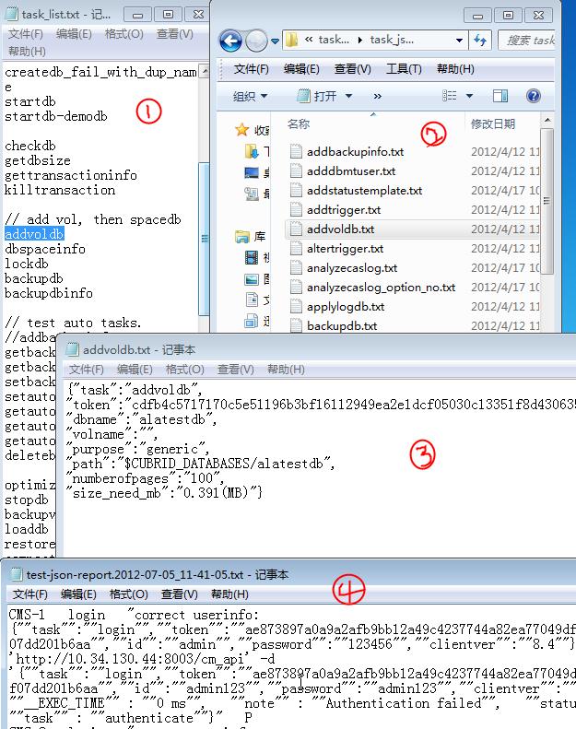Click highlighted addvoldb text in task_list
This screenshot has height=729, width=576.
point(34,234)
